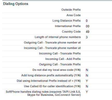Click the Incoming Call truncate number field
The image size is (112, 100).
[x=98, y=48]
